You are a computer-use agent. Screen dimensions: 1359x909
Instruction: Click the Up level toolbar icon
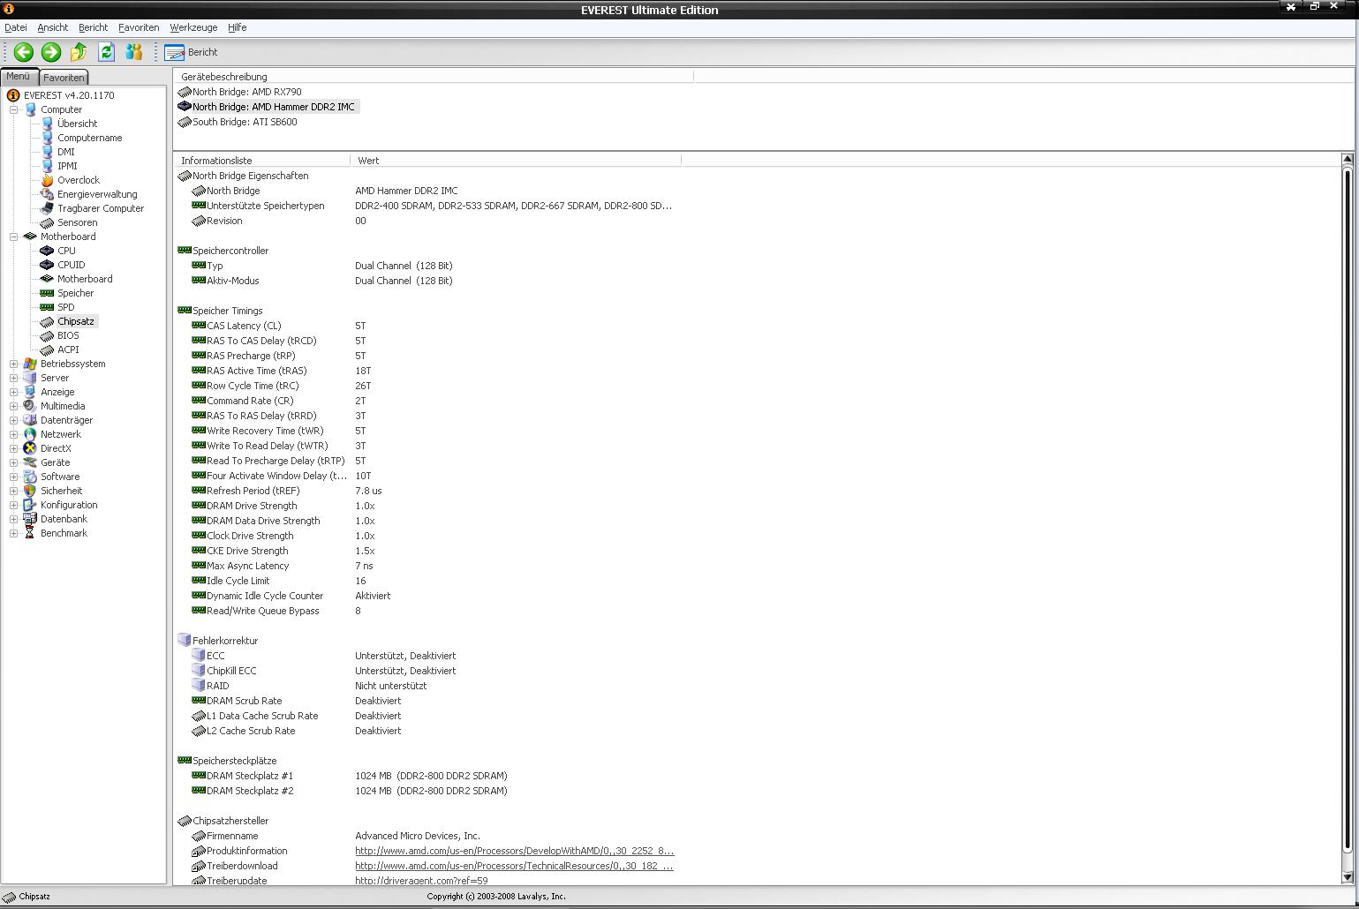pos(79,52)
